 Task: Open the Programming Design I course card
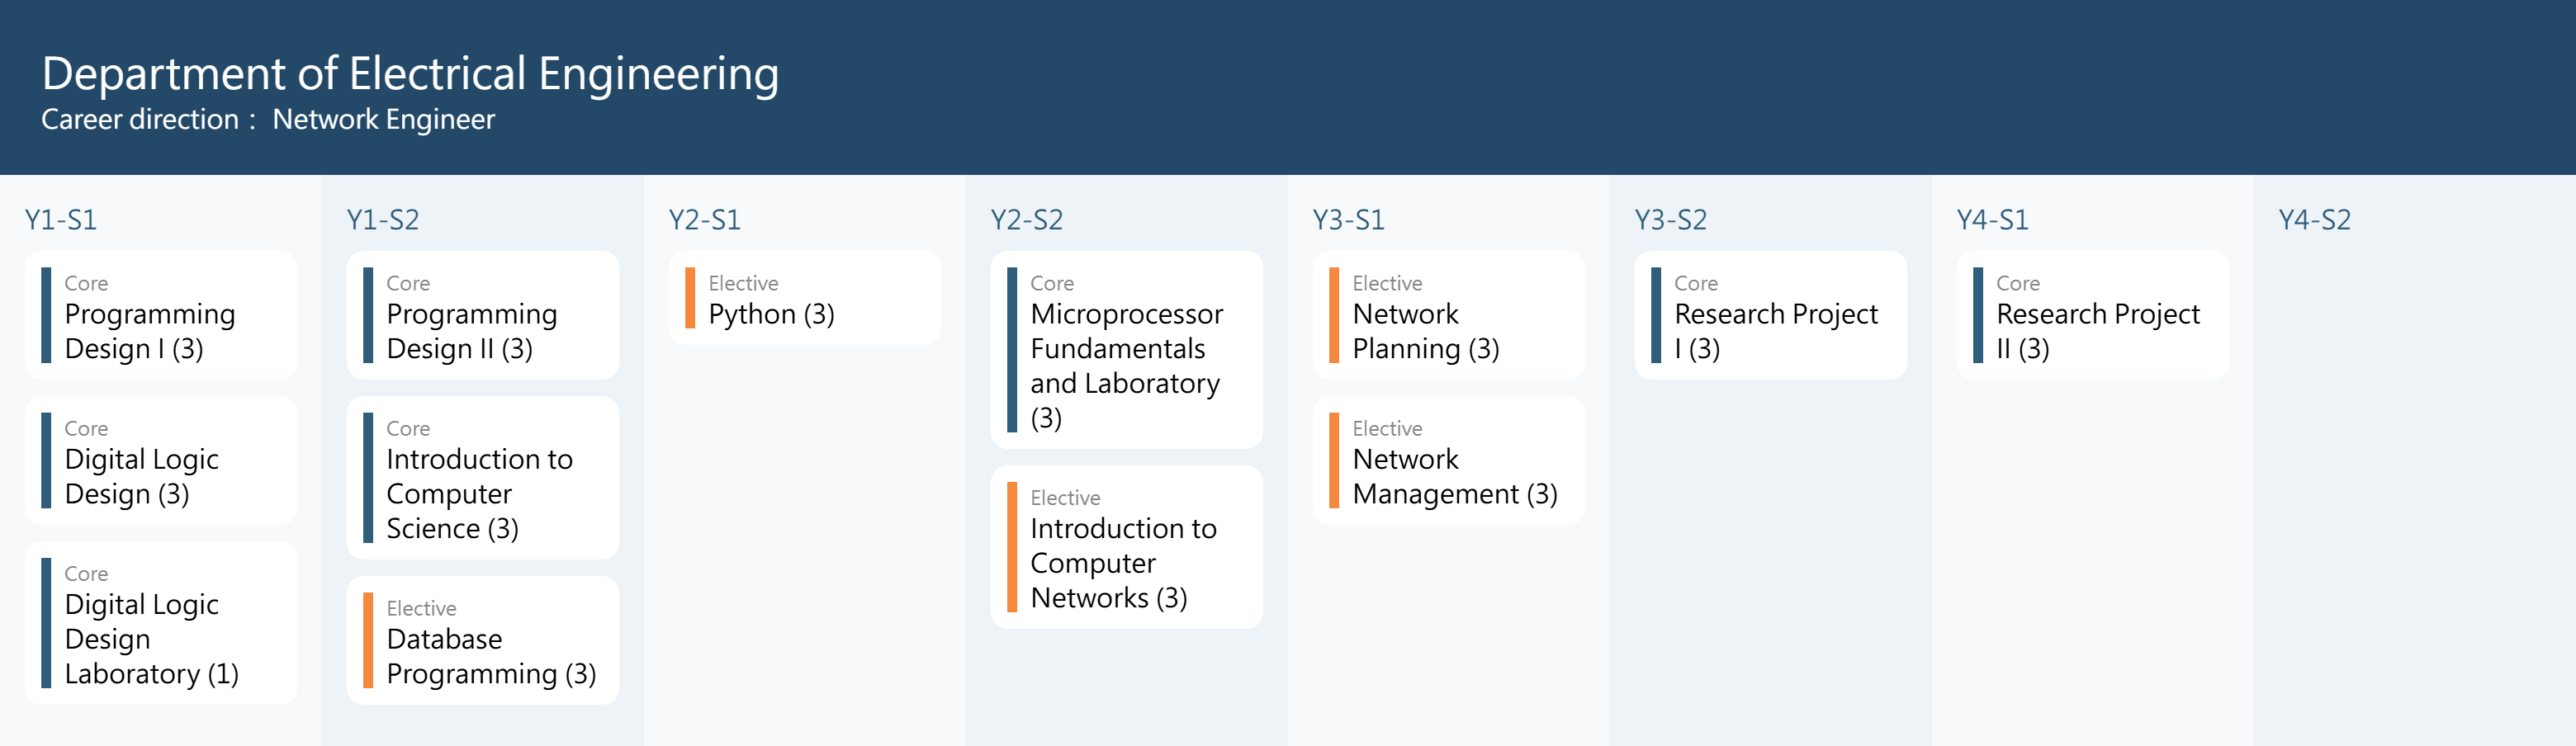coord(160,315)
